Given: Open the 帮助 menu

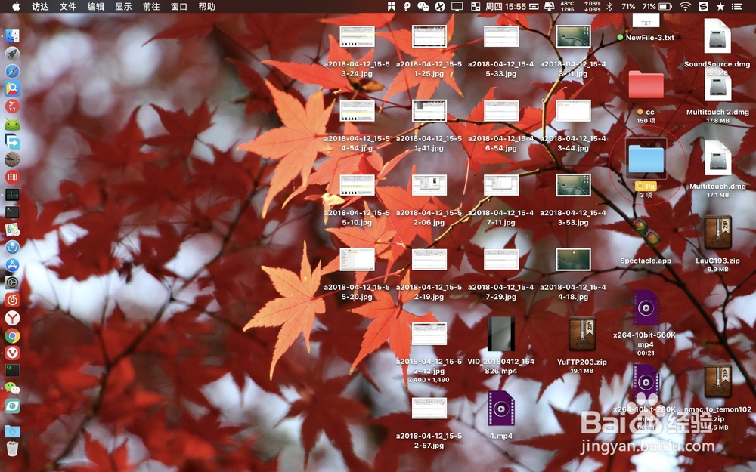Looking at the screenshot, I should pyautogui.click(x=207, y=6).
